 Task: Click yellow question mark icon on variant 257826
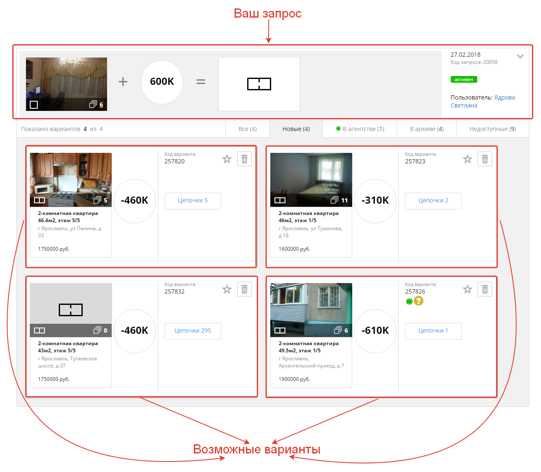418,301
